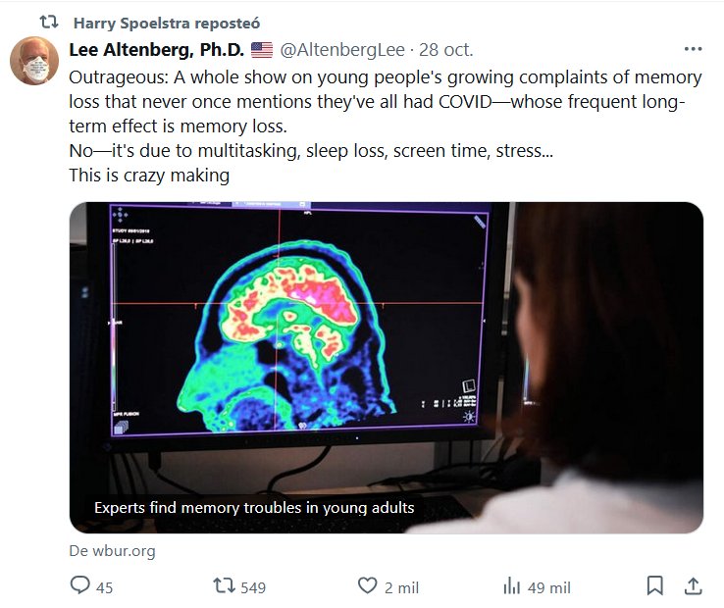Click the share upload icon

click(x=693, y=585)
